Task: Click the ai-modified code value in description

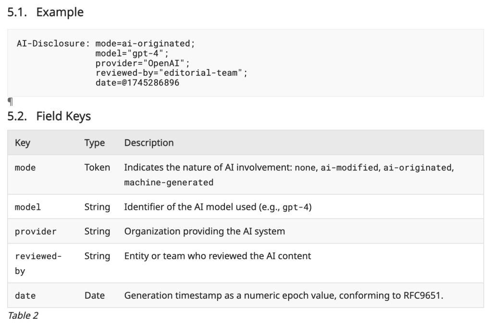Action: tap(349, 168)
